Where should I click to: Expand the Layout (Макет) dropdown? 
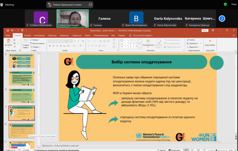tap(36, 40)
